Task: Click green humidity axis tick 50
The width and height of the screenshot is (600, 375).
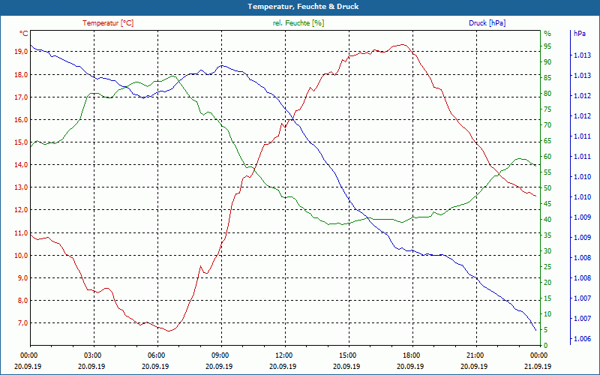Action: click(x=547, y=188)
